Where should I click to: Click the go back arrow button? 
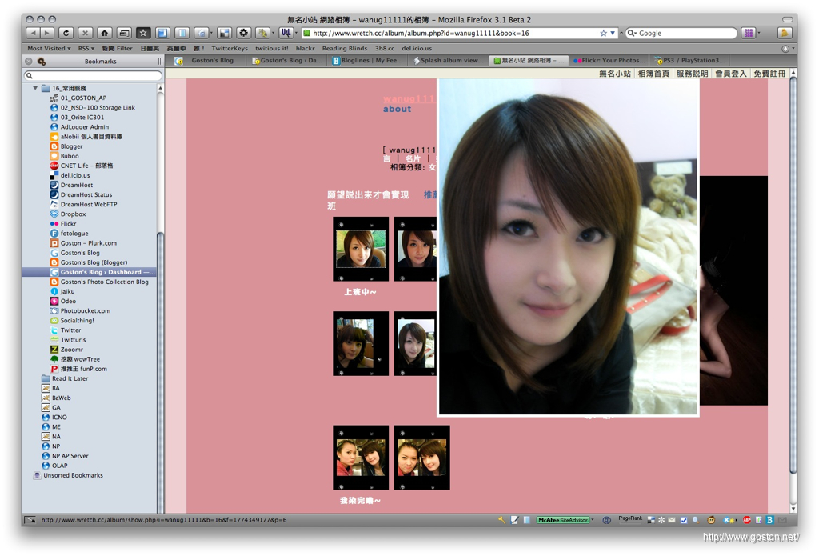[x=33, y=33]
